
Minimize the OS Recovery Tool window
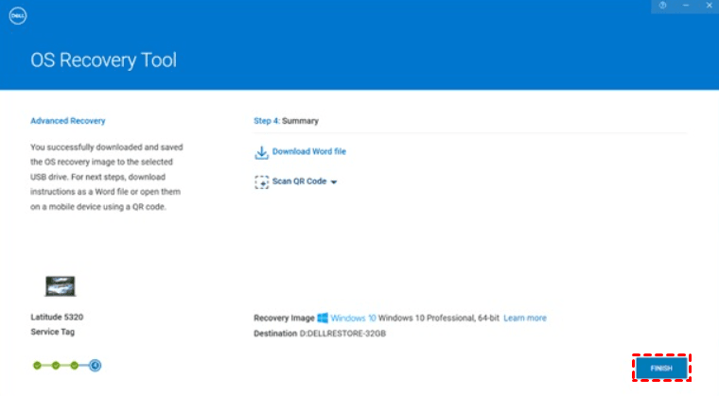(x=686, y=6)
